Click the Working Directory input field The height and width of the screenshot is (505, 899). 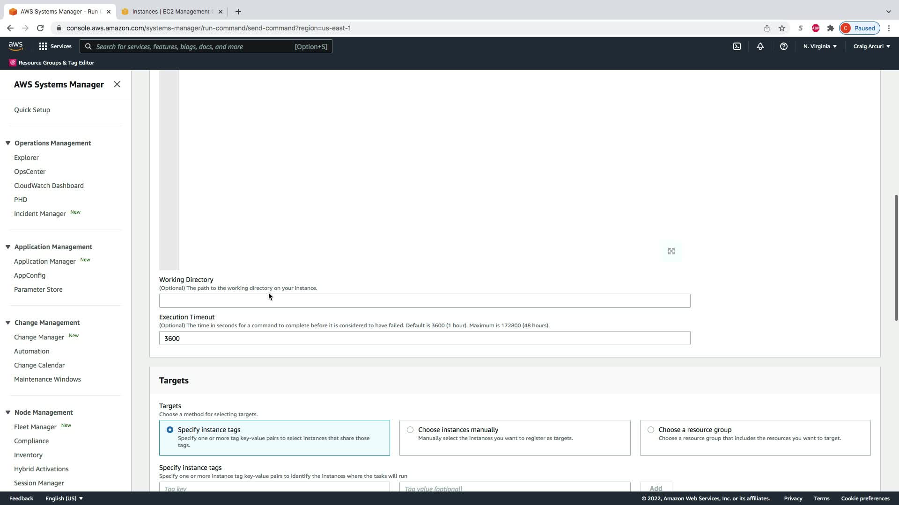424,301
